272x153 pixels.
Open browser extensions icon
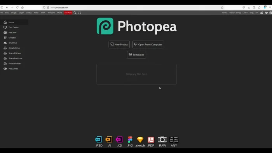pos(259,7)
